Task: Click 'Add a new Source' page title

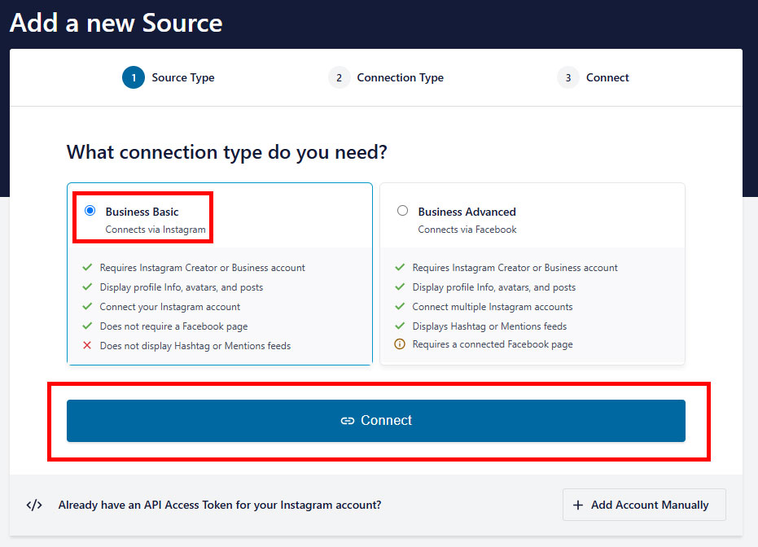Action: click(x=116, y=23)
